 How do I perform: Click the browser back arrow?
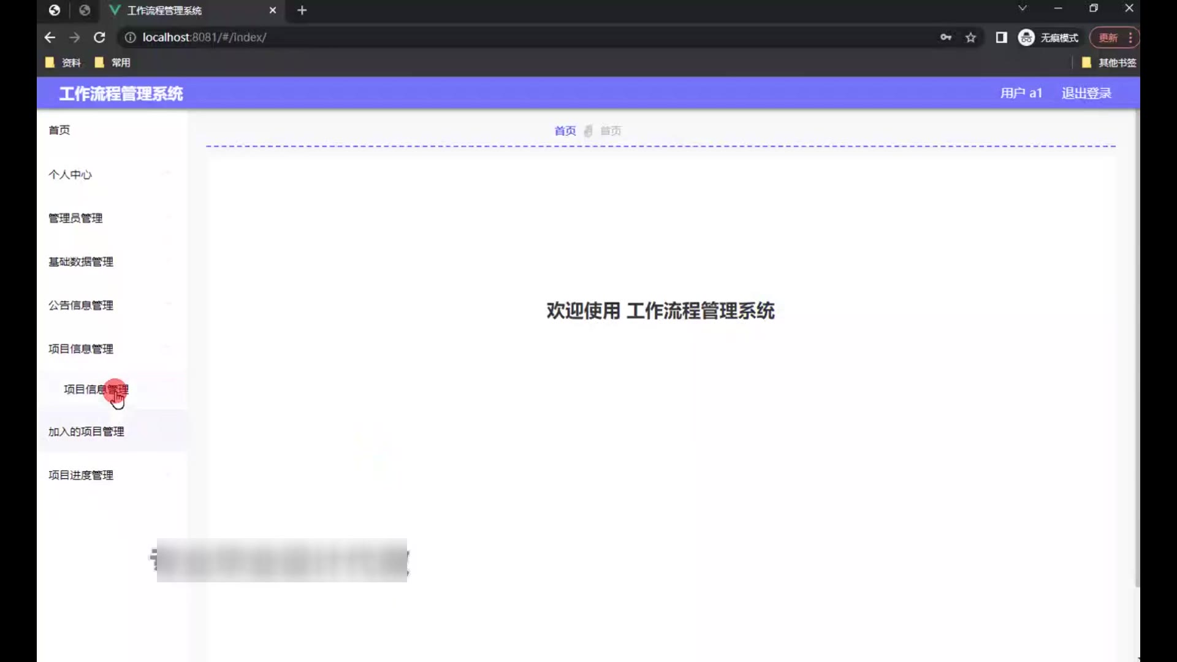pos(50,37)
